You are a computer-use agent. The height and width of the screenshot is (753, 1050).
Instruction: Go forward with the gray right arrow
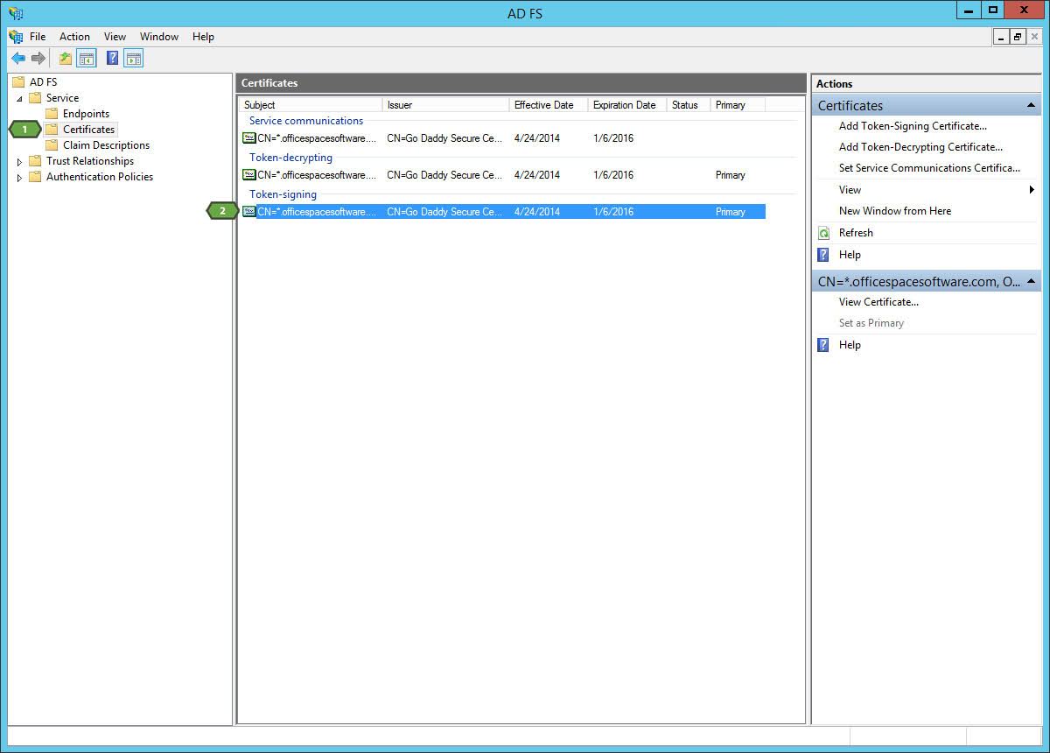tap(38, 59)
